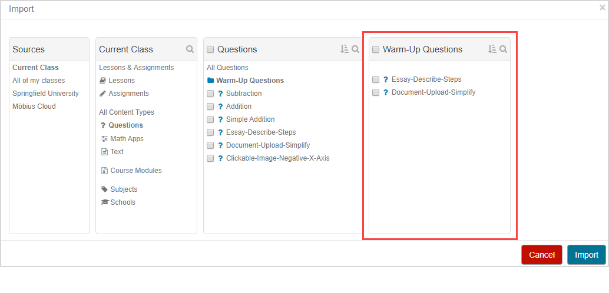Click search icon in Questions panel header
Image resolution: width=609 pixels, height=293 pixels.
coord(356,49)
